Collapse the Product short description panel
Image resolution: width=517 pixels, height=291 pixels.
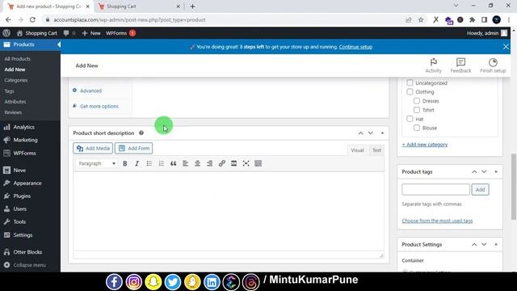point(382,133)
